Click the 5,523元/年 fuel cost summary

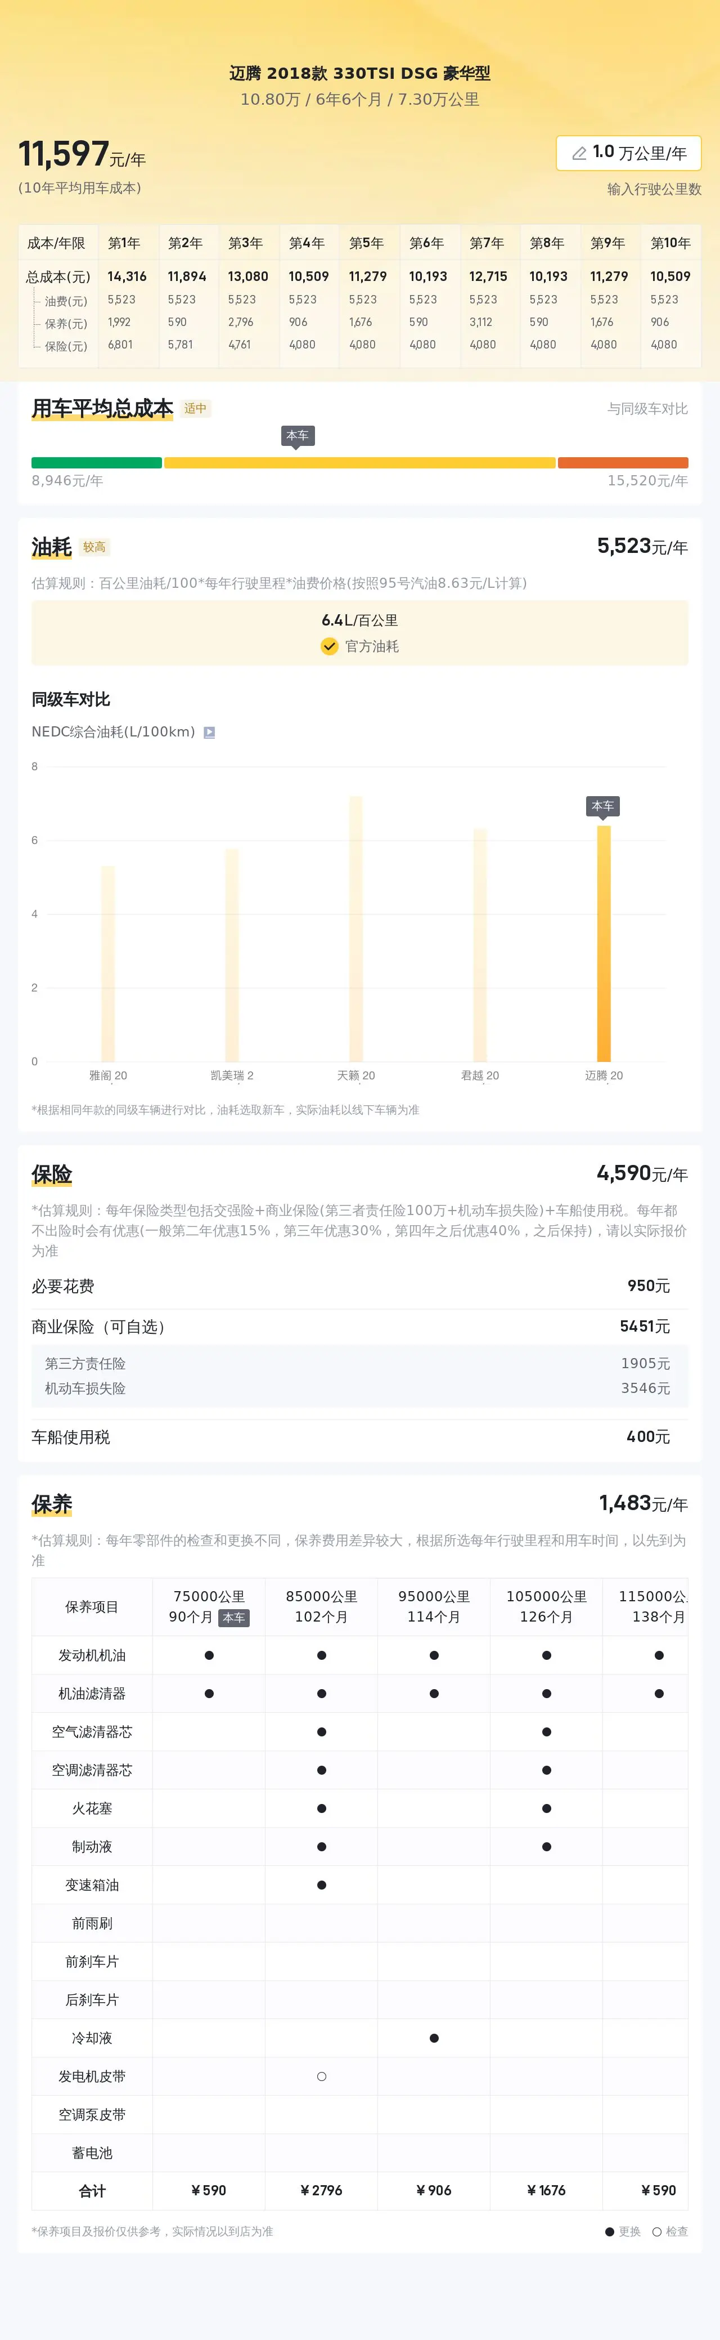642,546
